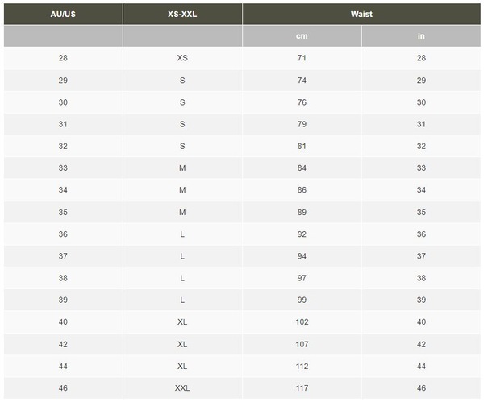Click the XS-XXL column header

(182, 15)
